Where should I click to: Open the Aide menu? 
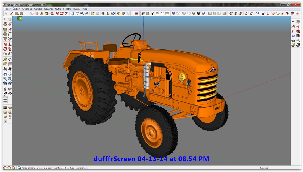(85, 9)
